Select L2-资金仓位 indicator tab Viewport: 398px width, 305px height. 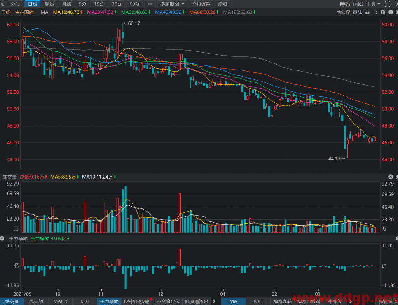point(167,301)
